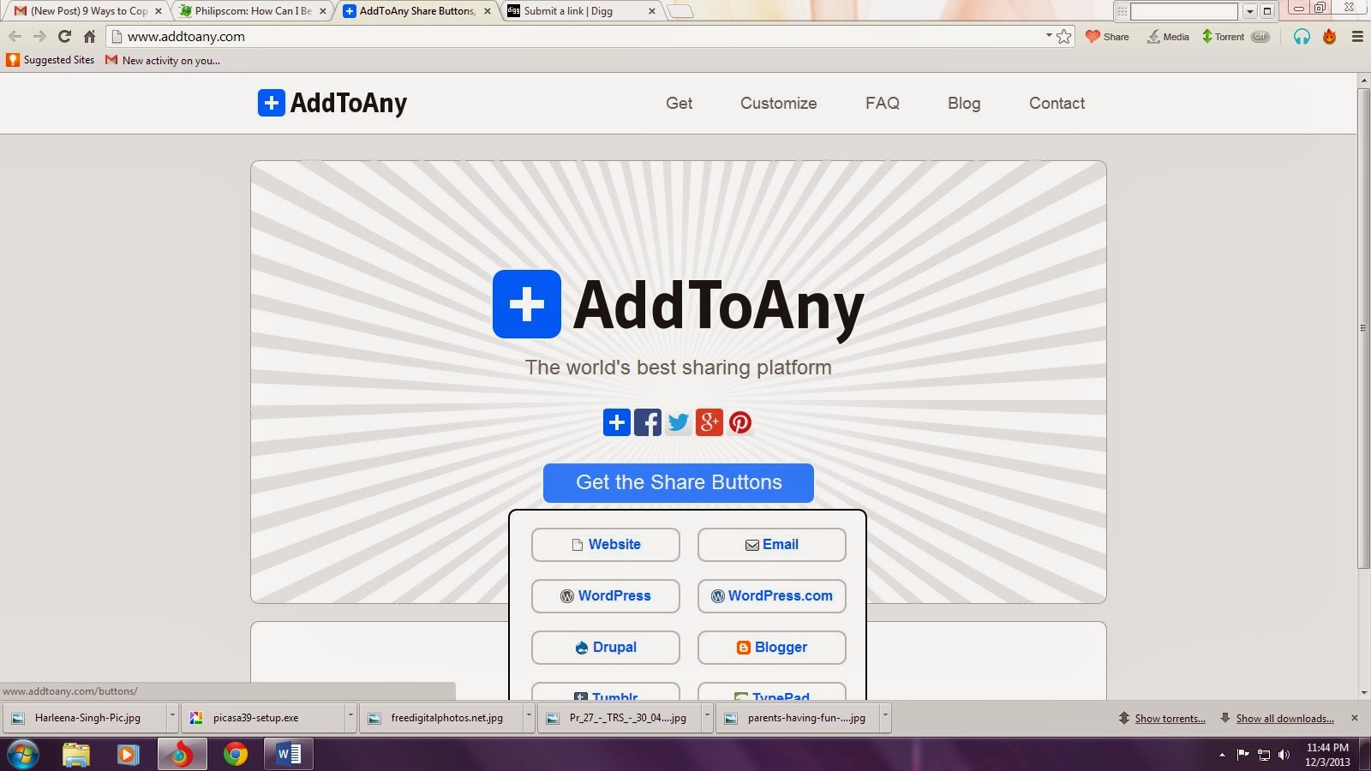This screenshot has width=1371, height=771.
Task: Open the Pr_27 jpg download menu arrow
Action: [x=707, y=718]
